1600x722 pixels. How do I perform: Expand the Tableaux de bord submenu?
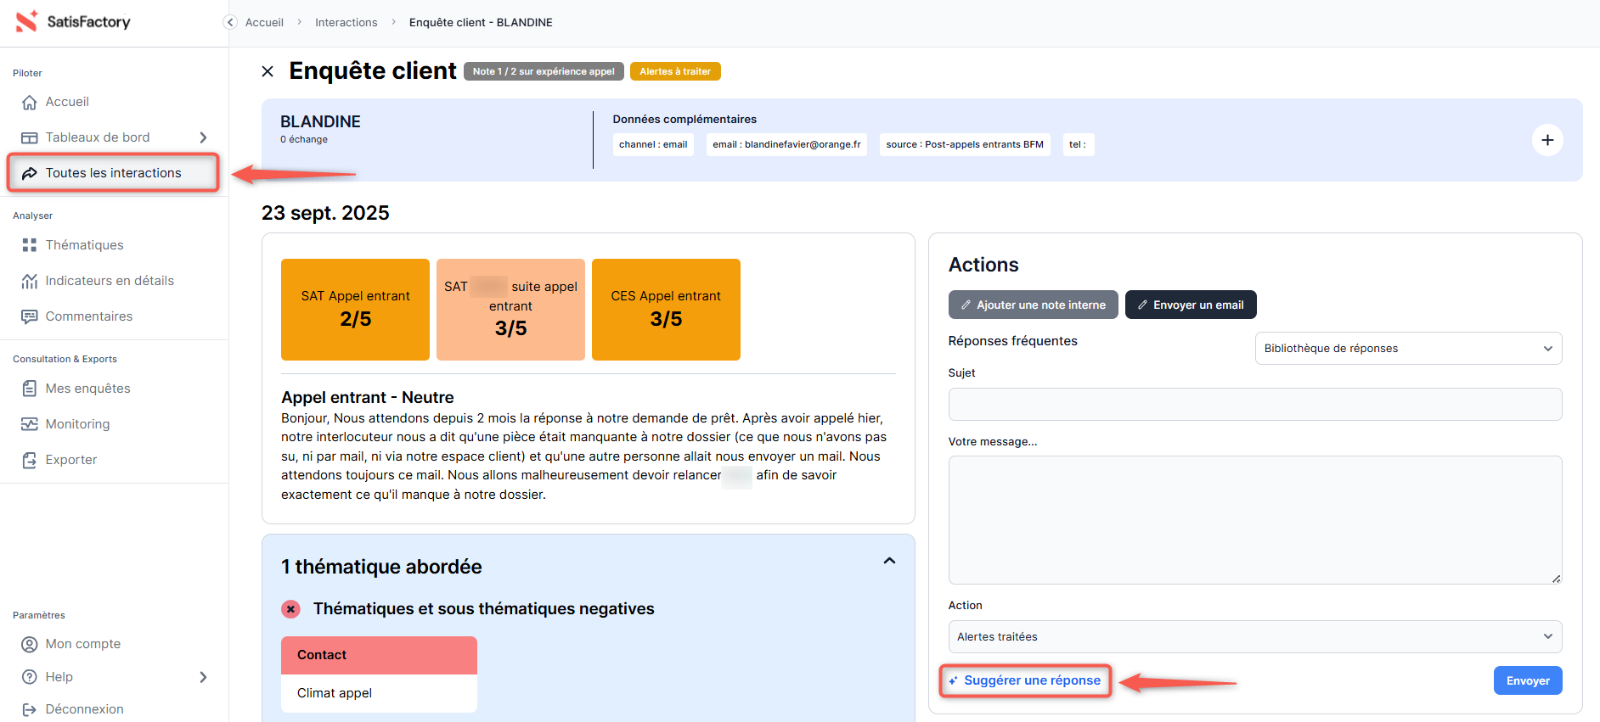pos(203,137)
